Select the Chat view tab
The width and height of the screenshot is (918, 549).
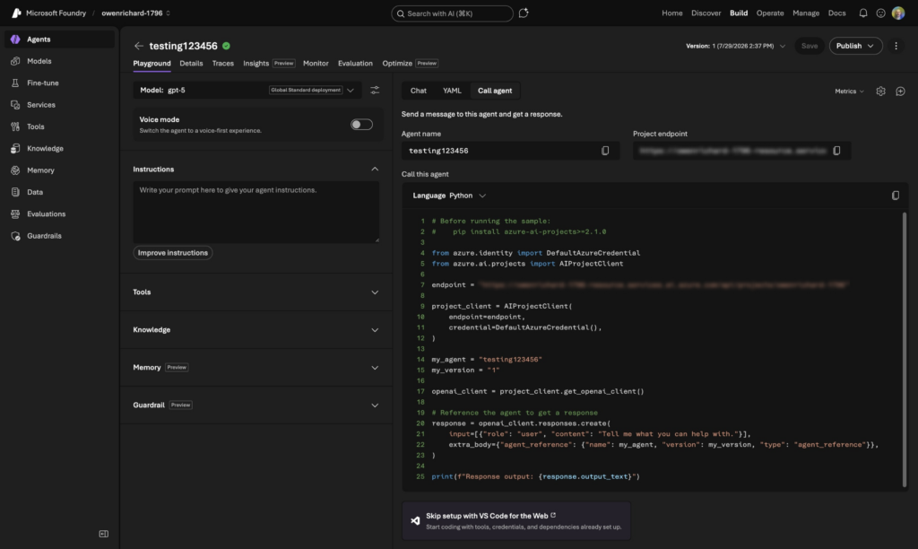coord(418,91)
